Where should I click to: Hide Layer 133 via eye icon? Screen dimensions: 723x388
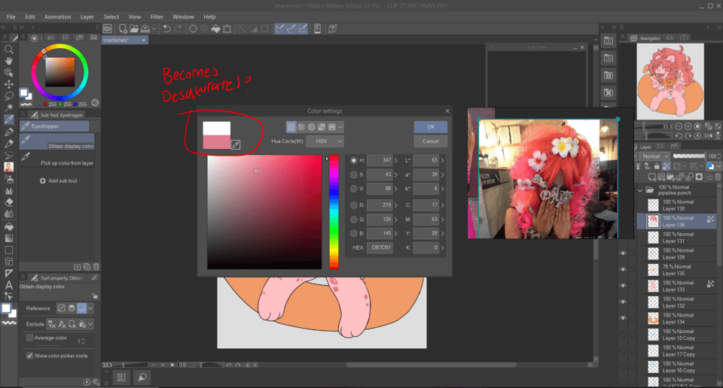tap(623, 286)
